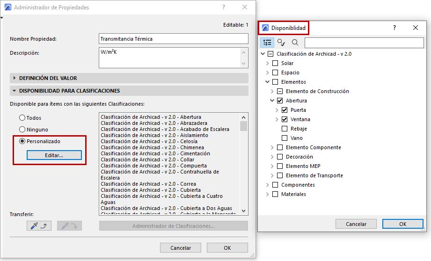Click the Archicad logo in Disponiblidad title bar
The image size is (431, 261).
(265, 28)
